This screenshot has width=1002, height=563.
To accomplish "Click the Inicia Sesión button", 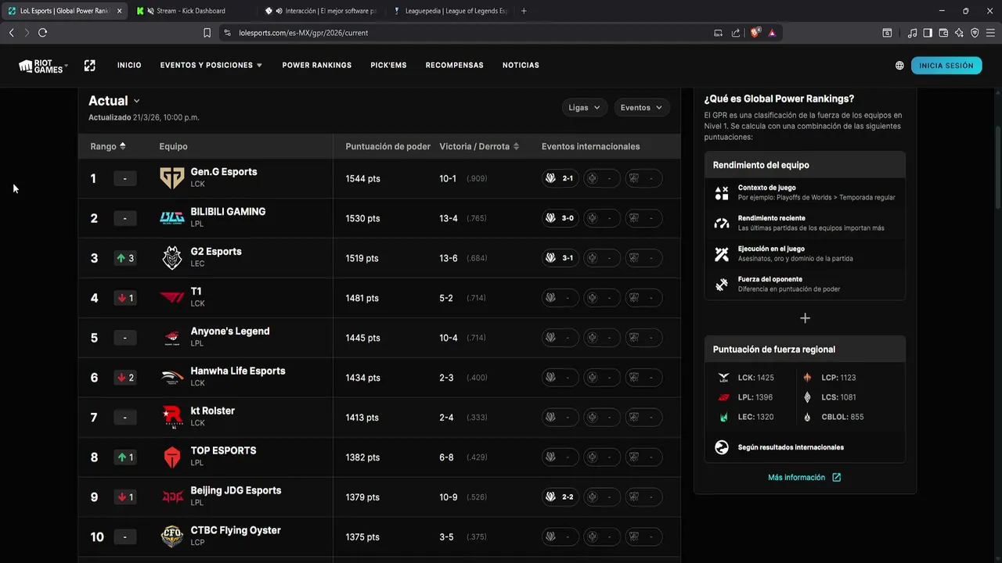I will point(946,66).
